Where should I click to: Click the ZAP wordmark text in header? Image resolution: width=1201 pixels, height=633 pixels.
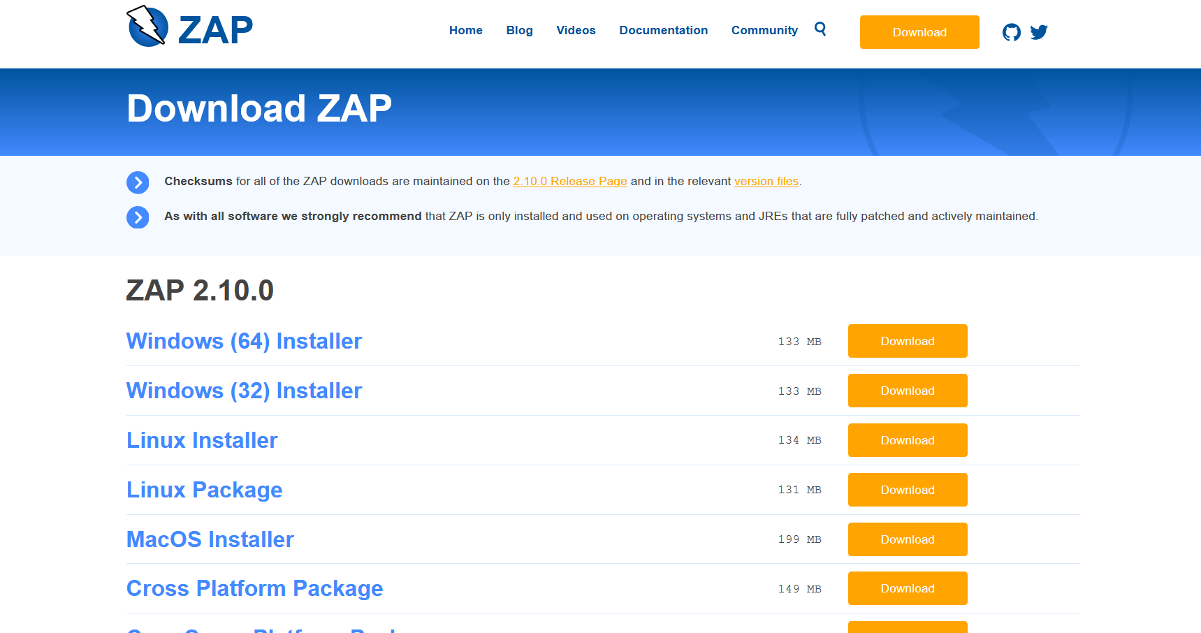pos(215,29)
